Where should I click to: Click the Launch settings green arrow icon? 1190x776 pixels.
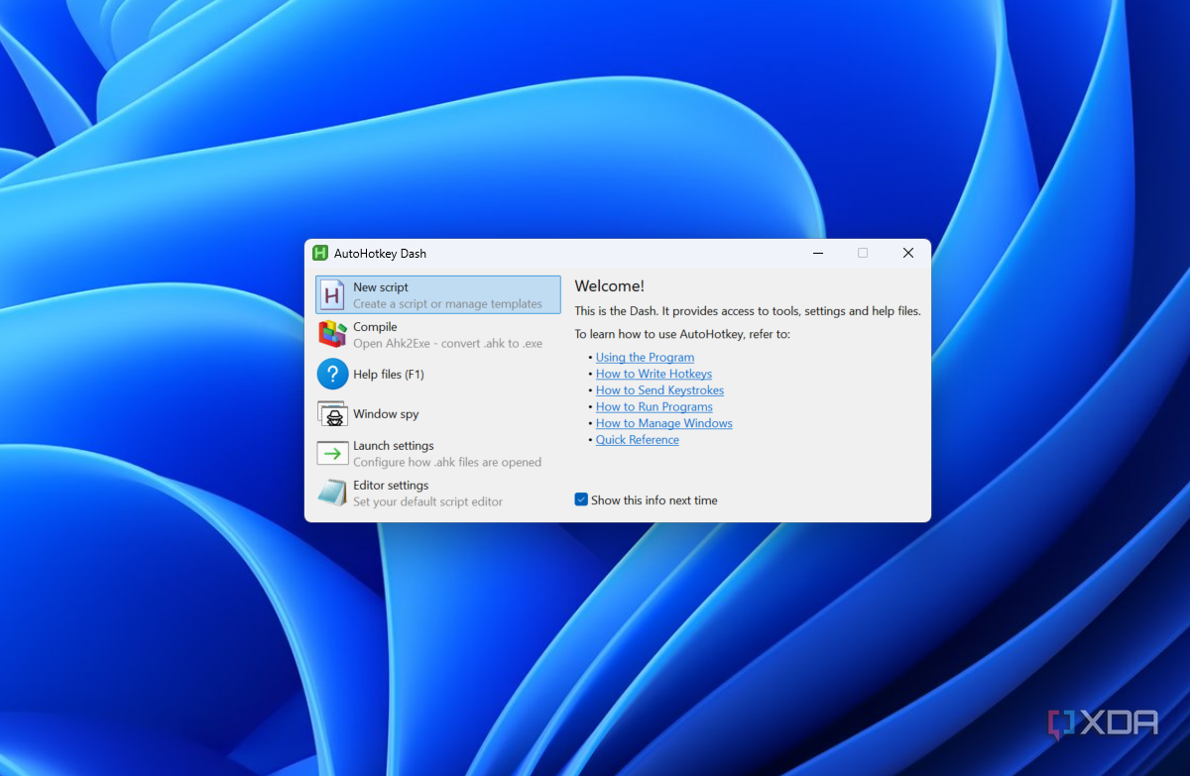click(332, 453)
